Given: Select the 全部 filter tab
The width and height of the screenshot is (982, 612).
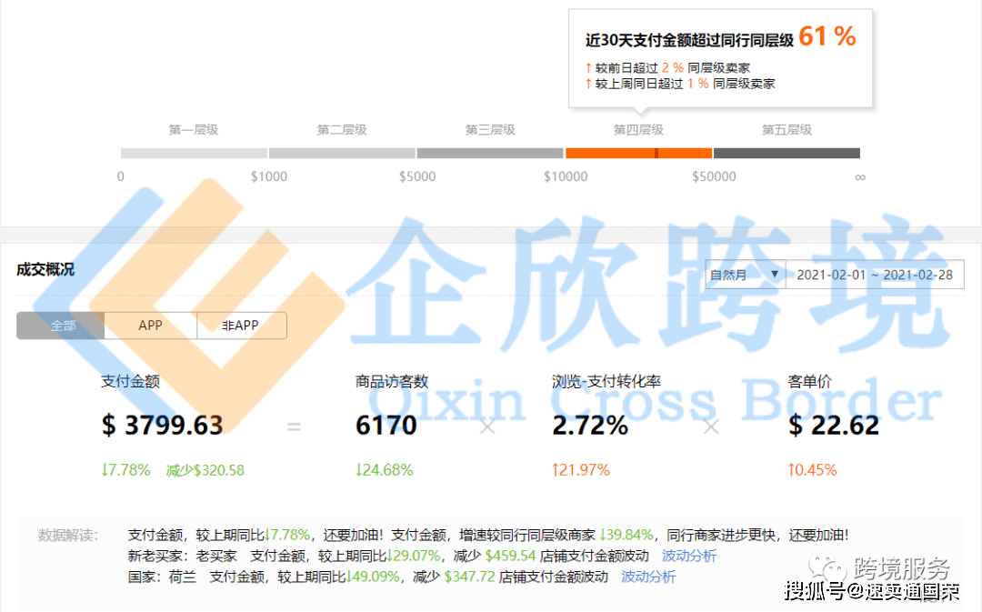Looking at the screenshot, I should [x=61, y=326].
